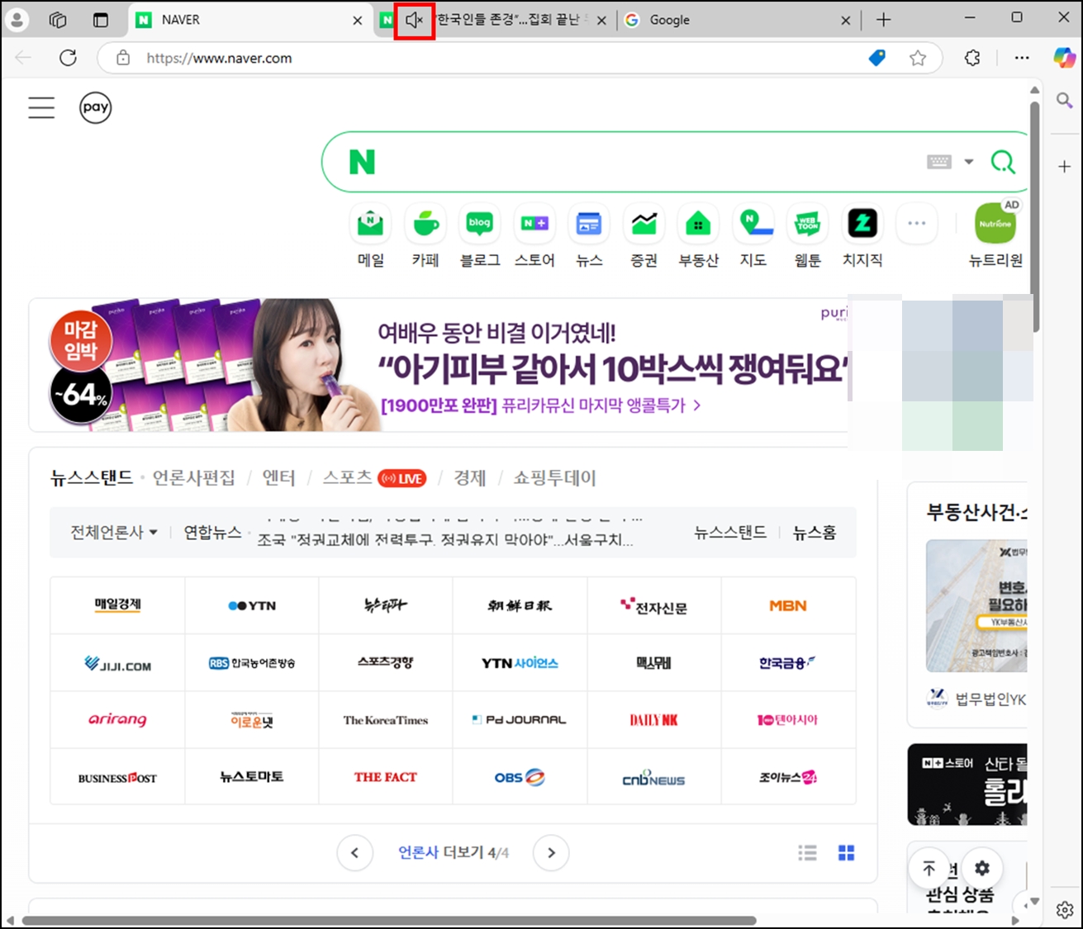
Task: Click the sidebar plus customize icon
Action: pos(1064,167)
